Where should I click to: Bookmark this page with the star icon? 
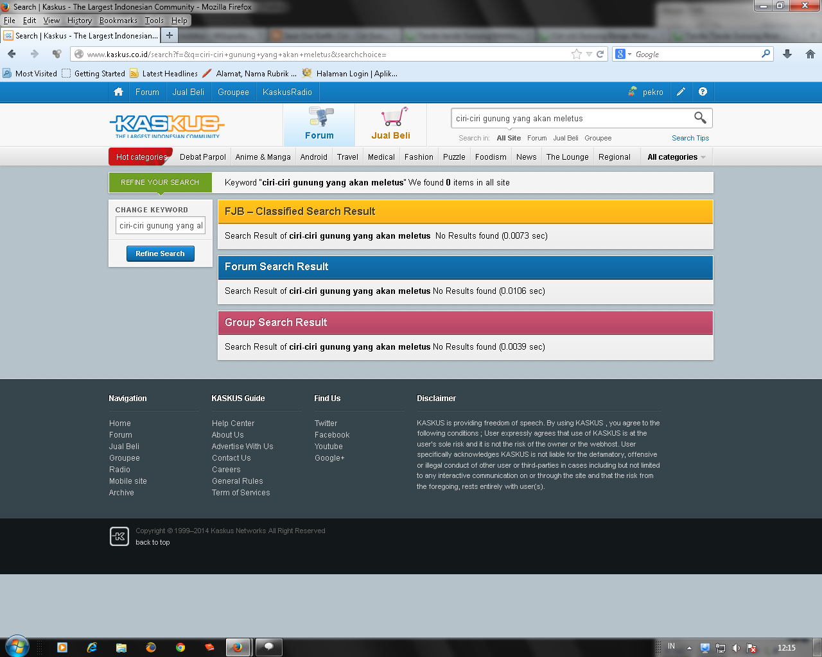[x=577, y=54]
